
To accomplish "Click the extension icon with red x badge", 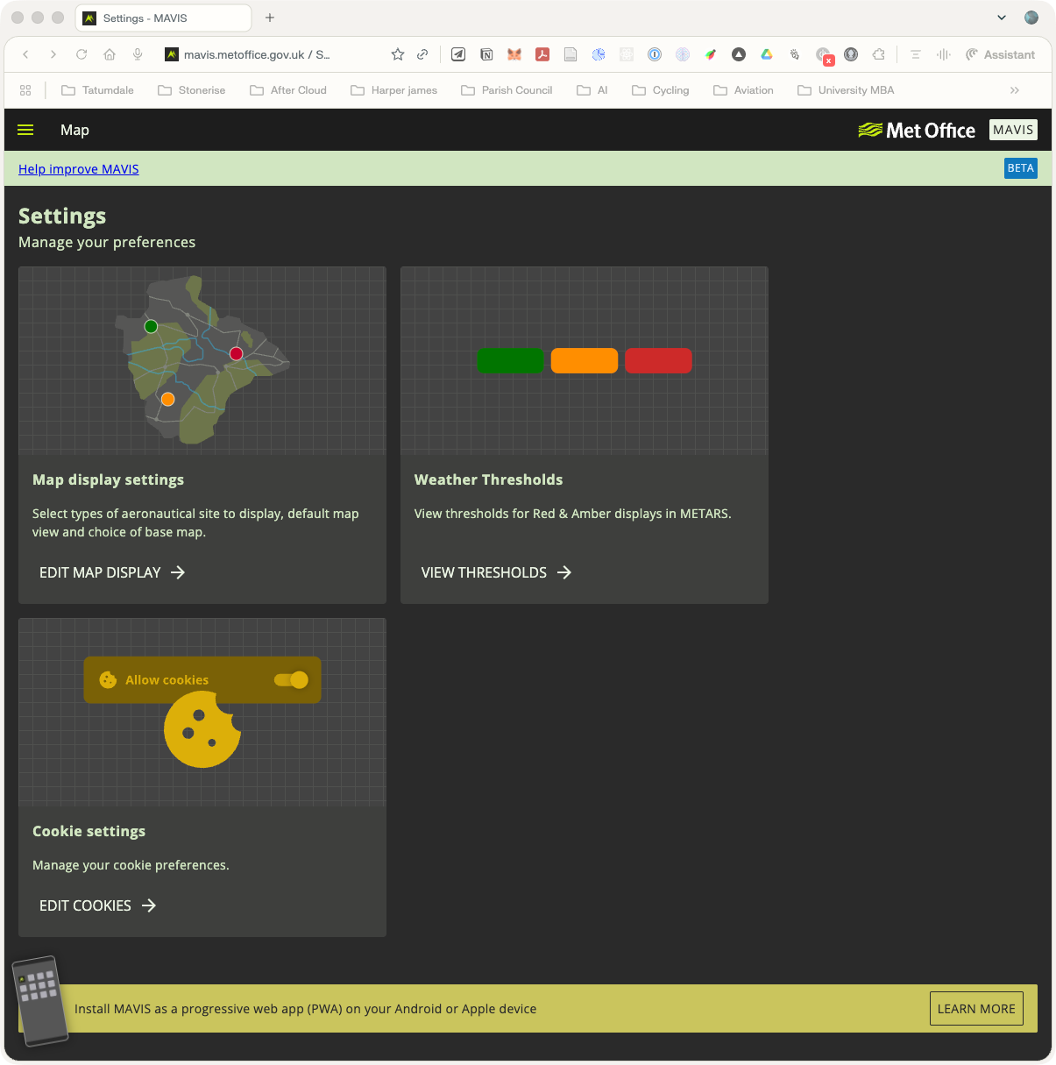I will point(824,56).
